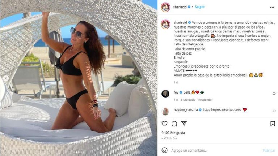Open the comment speech bubble icon
278x156 pixels.
point(174,123)
